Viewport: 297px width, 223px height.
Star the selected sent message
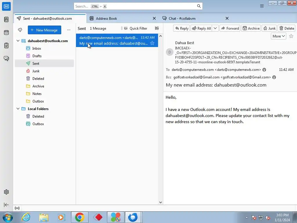[152, 43]
